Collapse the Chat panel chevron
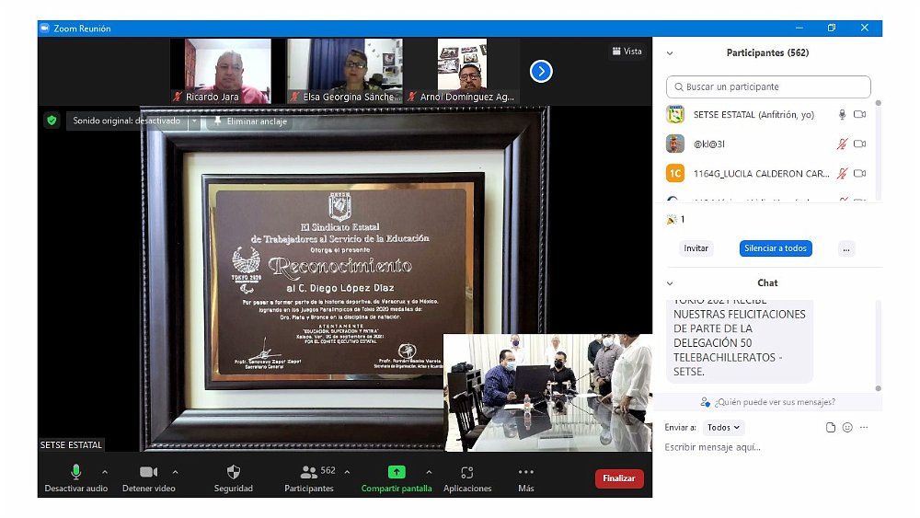 click(x=670, y=283)
